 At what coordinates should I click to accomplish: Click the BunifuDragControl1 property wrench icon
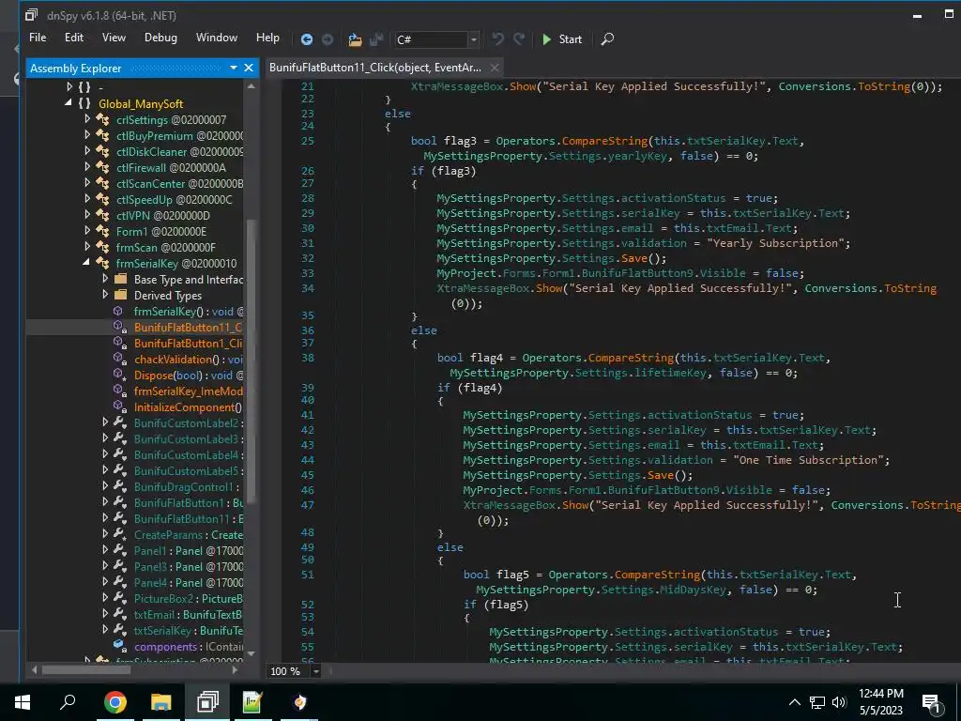120,486
